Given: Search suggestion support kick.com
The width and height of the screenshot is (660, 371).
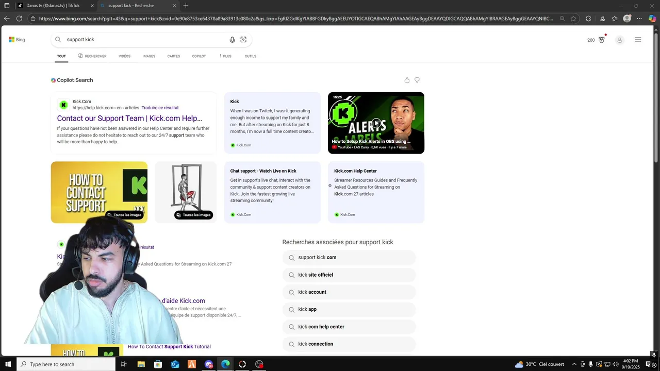Looking at the screenshot, I should tap(349, 258).
